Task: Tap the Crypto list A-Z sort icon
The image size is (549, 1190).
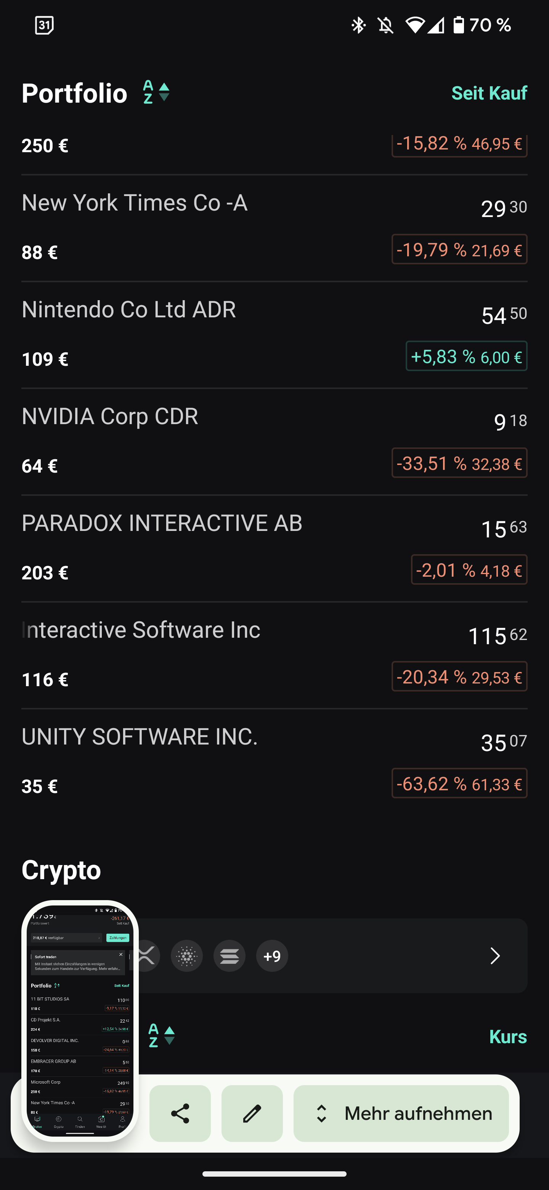Action: coord(161,1035)
